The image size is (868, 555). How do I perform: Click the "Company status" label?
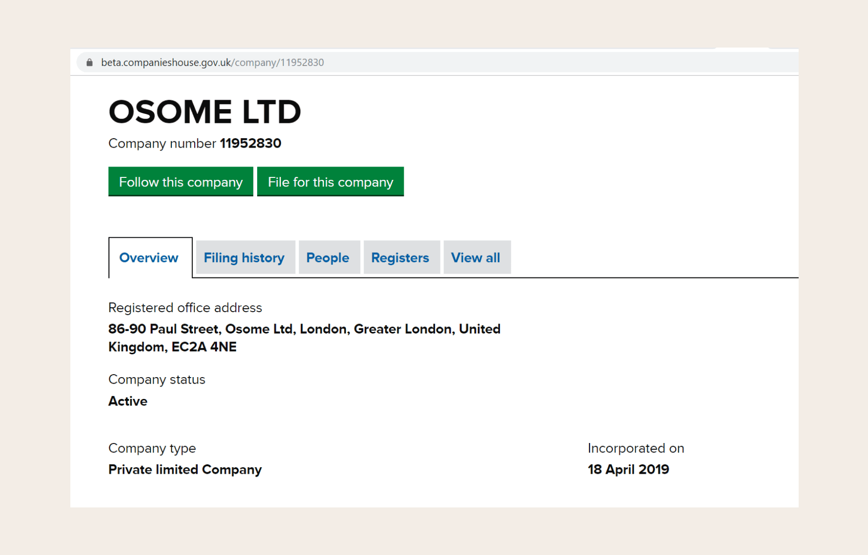[157, 380]
